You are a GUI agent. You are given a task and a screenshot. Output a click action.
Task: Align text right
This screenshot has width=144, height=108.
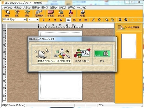click(80, 20)
